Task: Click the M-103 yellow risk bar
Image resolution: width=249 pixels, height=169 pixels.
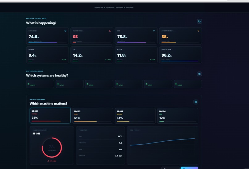Action: pos(135,121)
